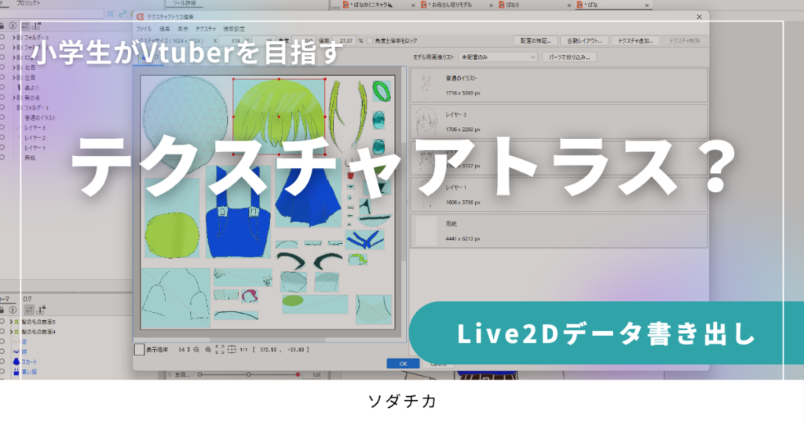
Task: Toggle visibility of レイヤー 3
Action: pyautogui.click(x=2, y=128)
